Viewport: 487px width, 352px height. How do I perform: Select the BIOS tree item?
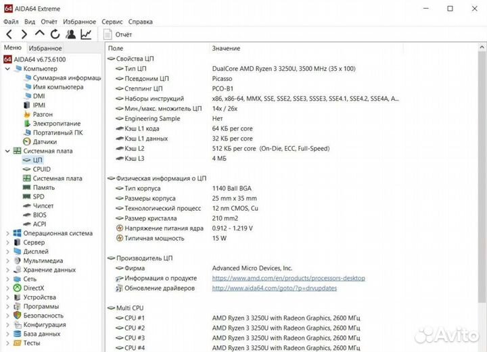coord(34,215)
